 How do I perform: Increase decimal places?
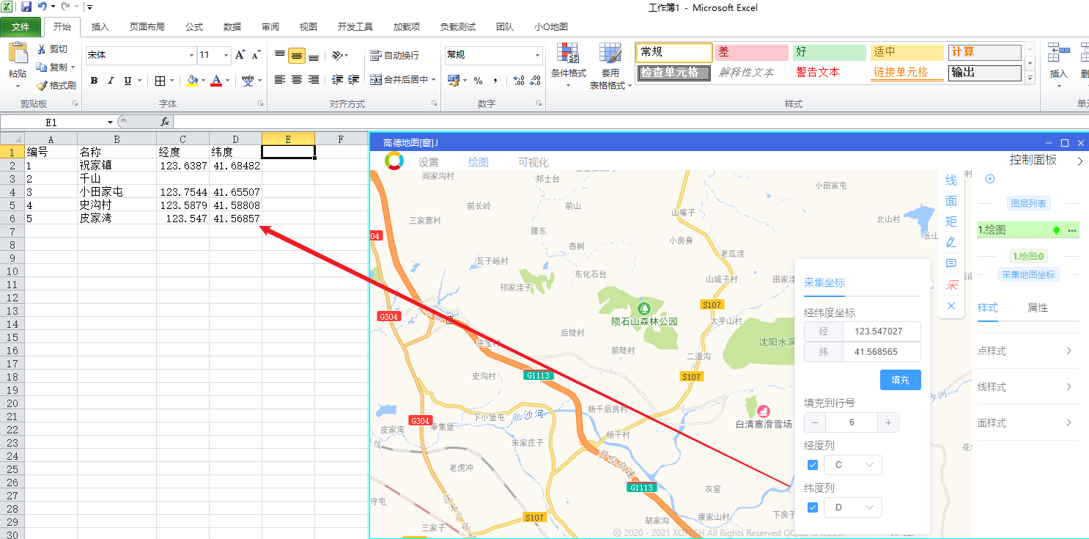point(518,81)
